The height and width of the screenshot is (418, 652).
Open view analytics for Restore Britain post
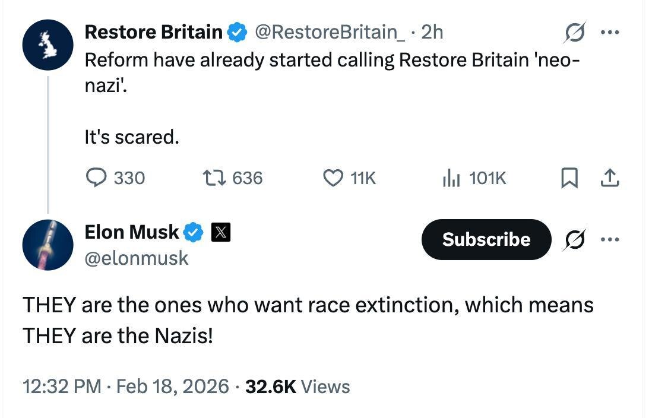452,178
